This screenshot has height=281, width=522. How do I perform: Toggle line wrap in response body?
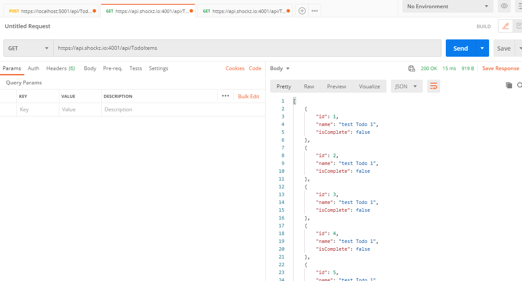click(433, 86)
